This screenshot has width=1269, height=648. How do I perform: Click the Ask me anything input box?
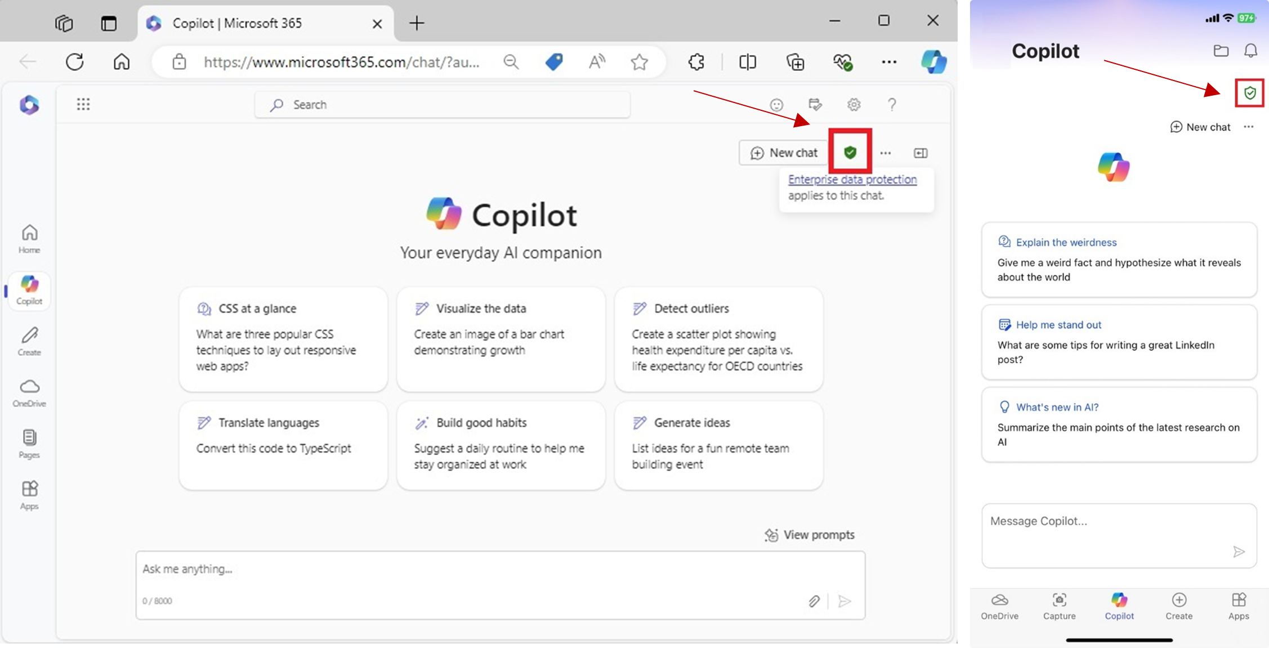[x=500, y=586]
